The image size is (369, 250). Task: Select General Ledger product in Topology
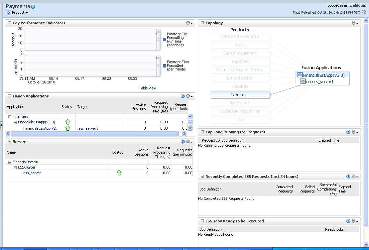click(x=240, y=78)
